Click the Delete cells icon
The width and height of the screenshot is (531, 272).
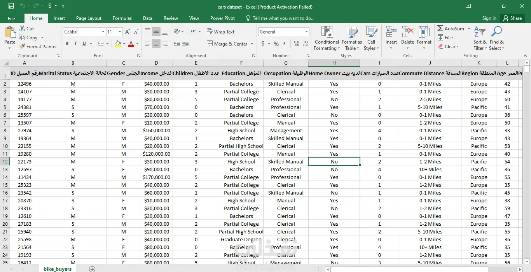pos(407,32)
